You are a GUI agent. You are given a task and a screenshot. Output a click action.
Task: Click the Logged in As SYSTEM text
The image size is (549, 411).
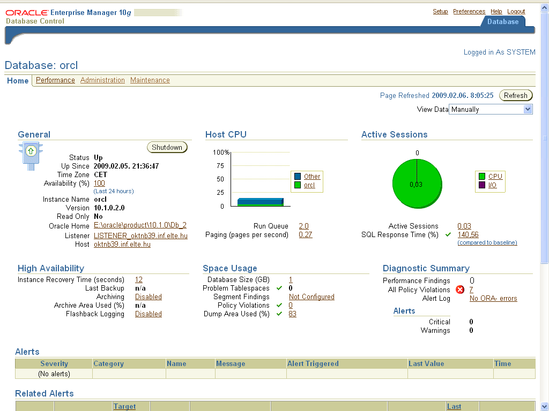pyautogui.click(x=499, y=52)
